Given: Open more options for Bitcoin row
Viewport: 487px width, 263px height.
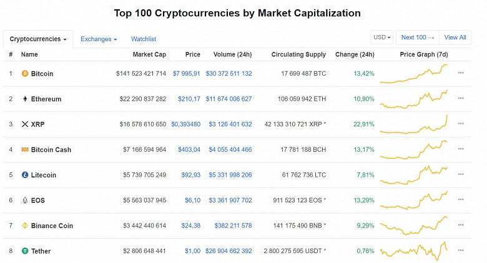Looking at the screenshot, I should 461,73.
